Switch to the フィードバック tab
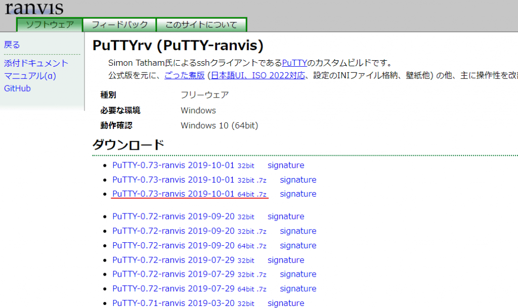 click(119, 25)
